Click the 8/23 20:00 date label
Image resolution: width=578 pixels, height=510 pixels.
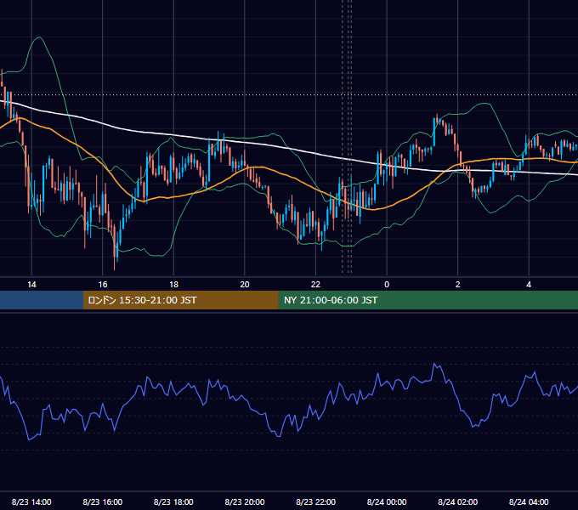click(x=245, y=501)
